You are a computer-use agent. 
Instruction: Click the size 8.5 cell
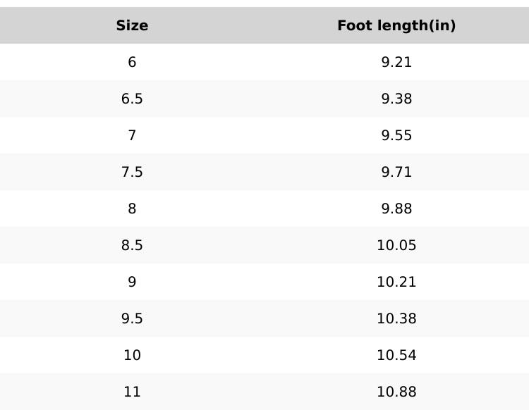click(132, 245)
